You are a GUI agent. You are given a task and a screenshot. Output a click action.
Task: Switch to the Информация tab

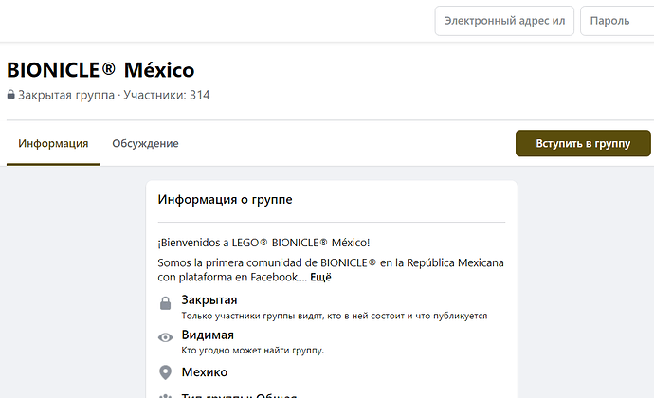pyautogui.click(x=53, y=144)
